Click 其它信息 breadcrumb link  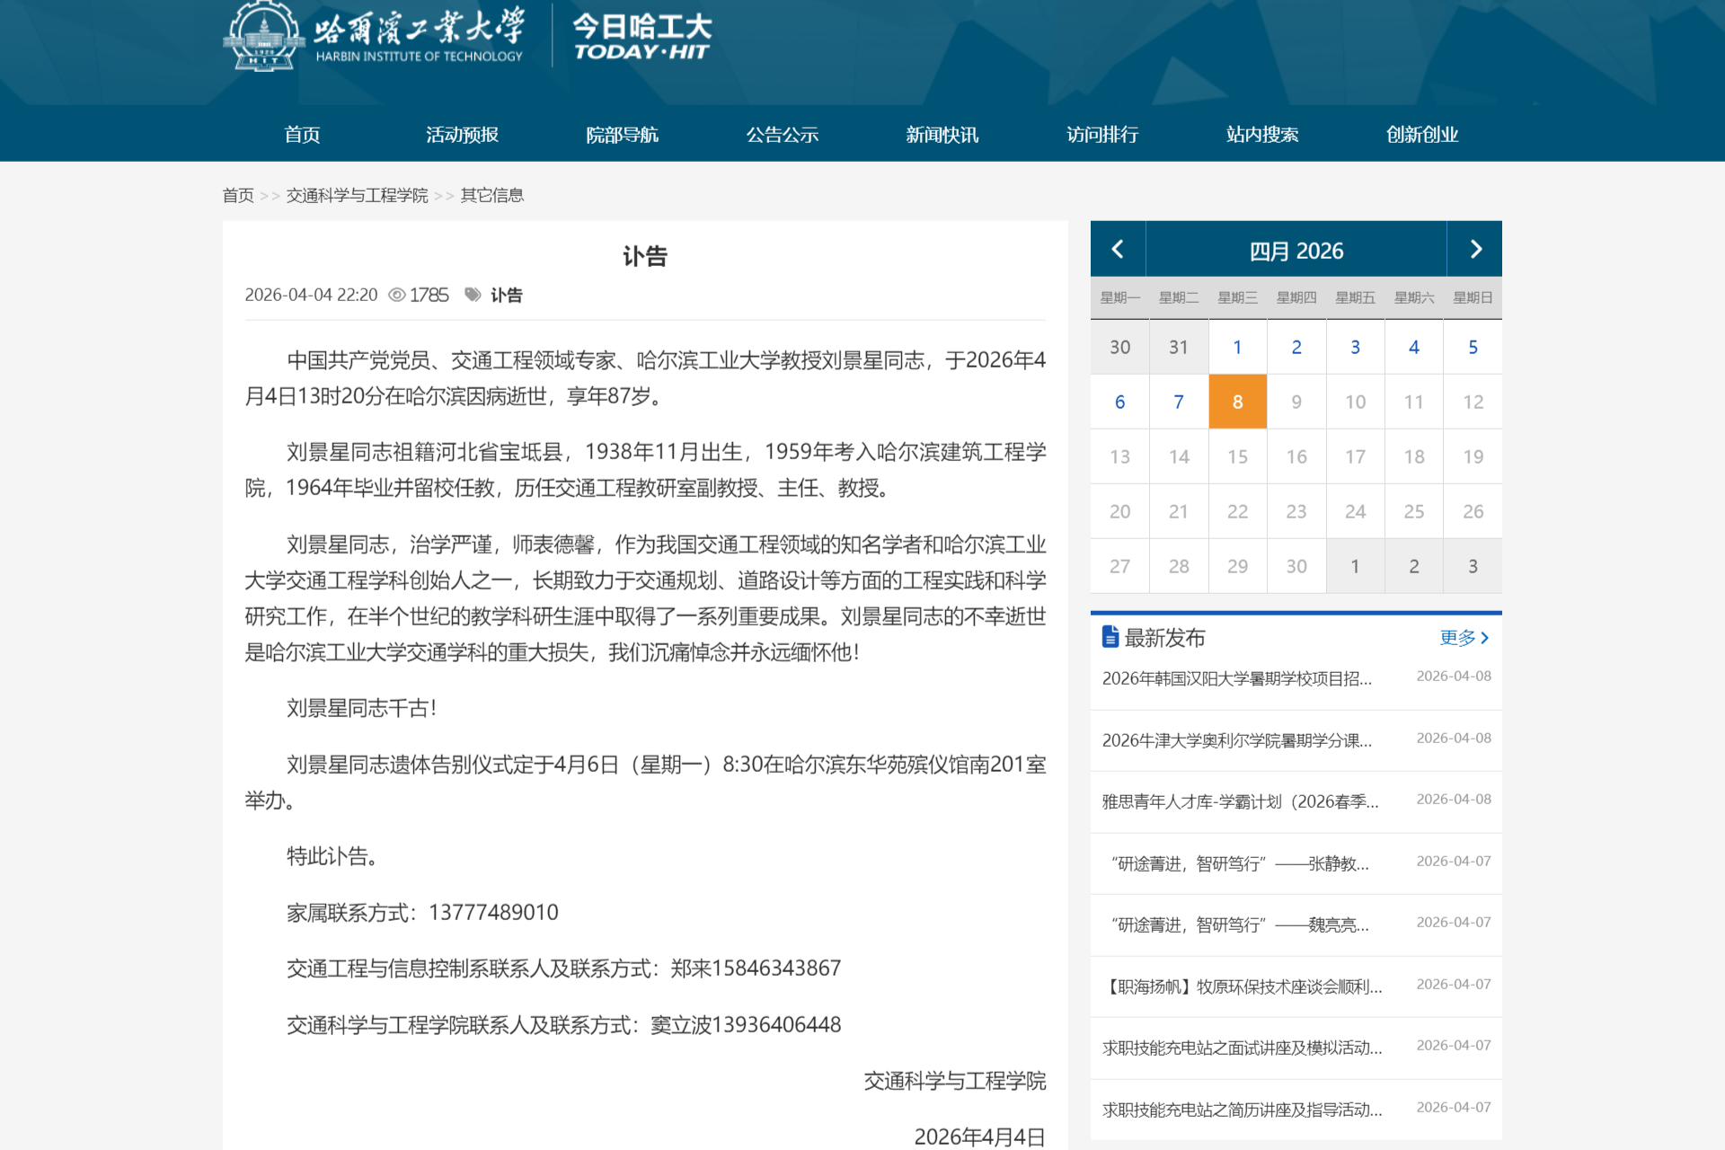[x=491, y=195]
